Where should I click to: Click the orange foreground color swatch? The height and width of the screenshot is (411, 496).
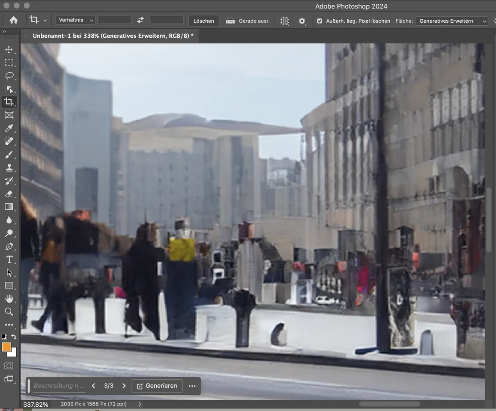pyautogui.click(x=6, y=347)
